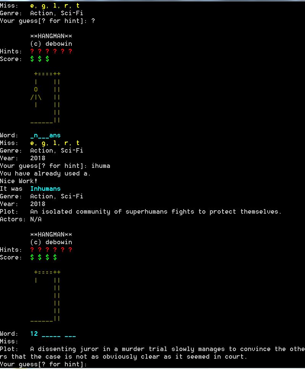
Task: Click the word "superhumans" in the plot line
Action: [146, 212]
